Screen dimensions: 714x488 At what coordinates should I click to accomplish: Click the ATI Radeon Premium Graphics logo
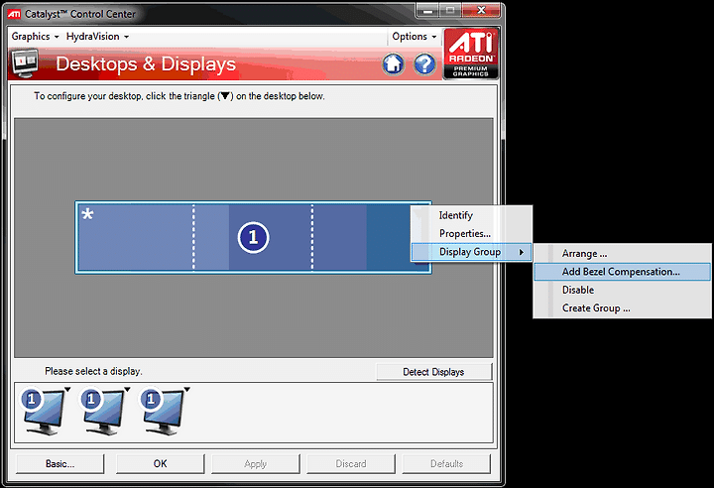coord(471,54)
